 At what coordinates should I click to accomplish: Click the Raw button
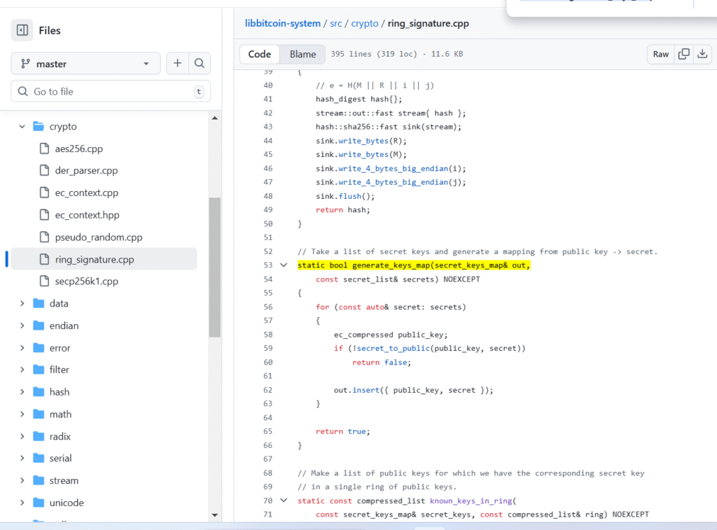660,53
